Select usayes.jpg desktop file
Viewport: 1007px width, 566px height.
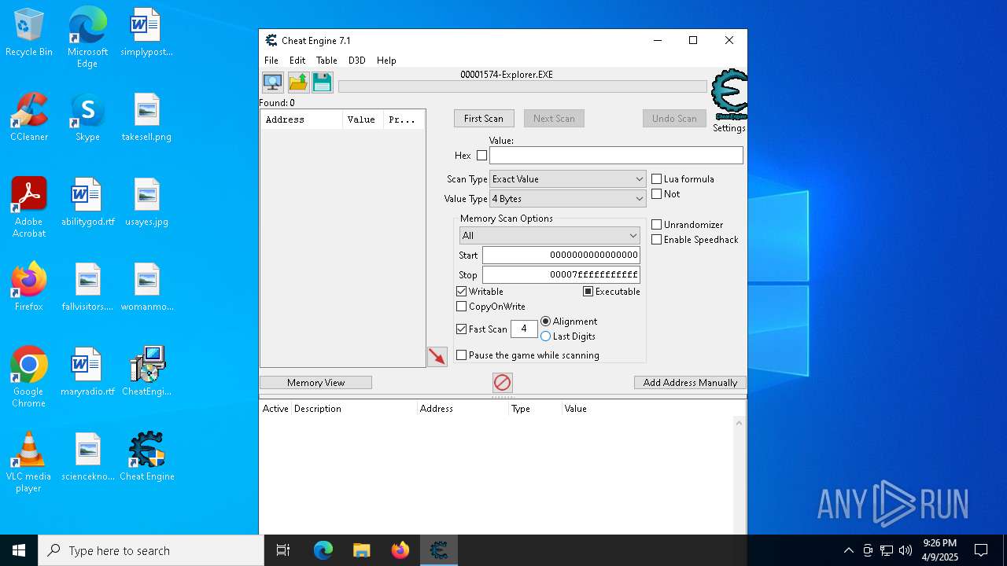146,203
